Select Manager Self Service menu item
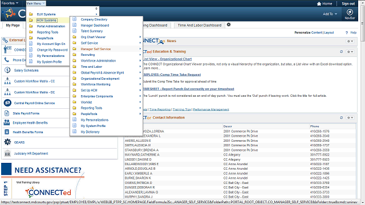 96,49
